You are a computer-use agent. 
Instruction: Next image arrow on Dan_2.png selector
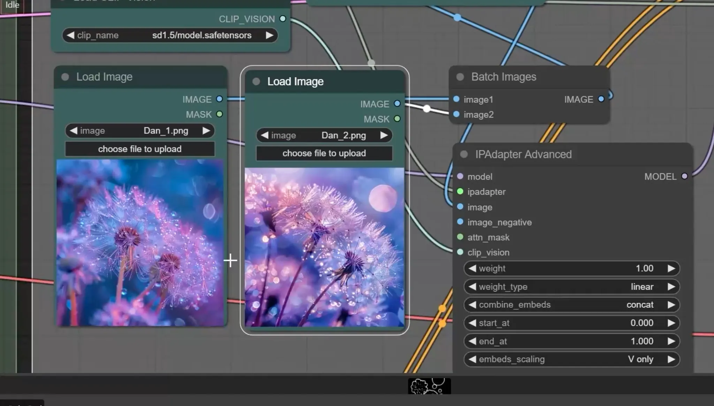(x=383, y=135)
